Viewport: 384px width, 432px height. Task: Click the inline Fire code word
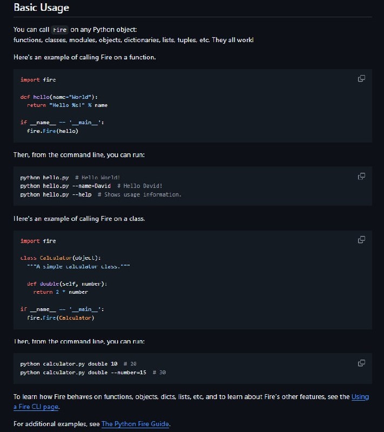tap(60, 30)
